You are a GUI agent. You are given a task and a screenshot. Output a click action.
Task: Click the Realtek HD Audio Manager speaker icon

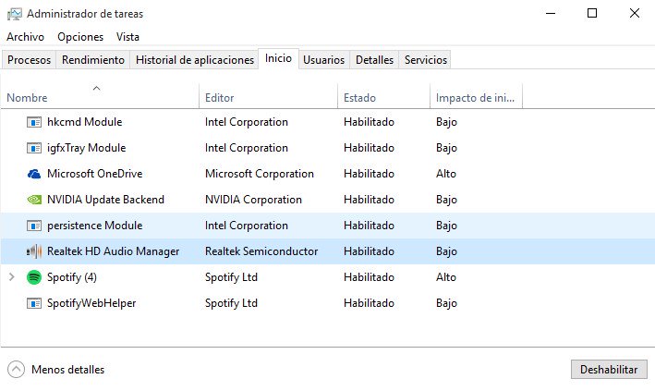pyautogui.click(x=34, y=251)
